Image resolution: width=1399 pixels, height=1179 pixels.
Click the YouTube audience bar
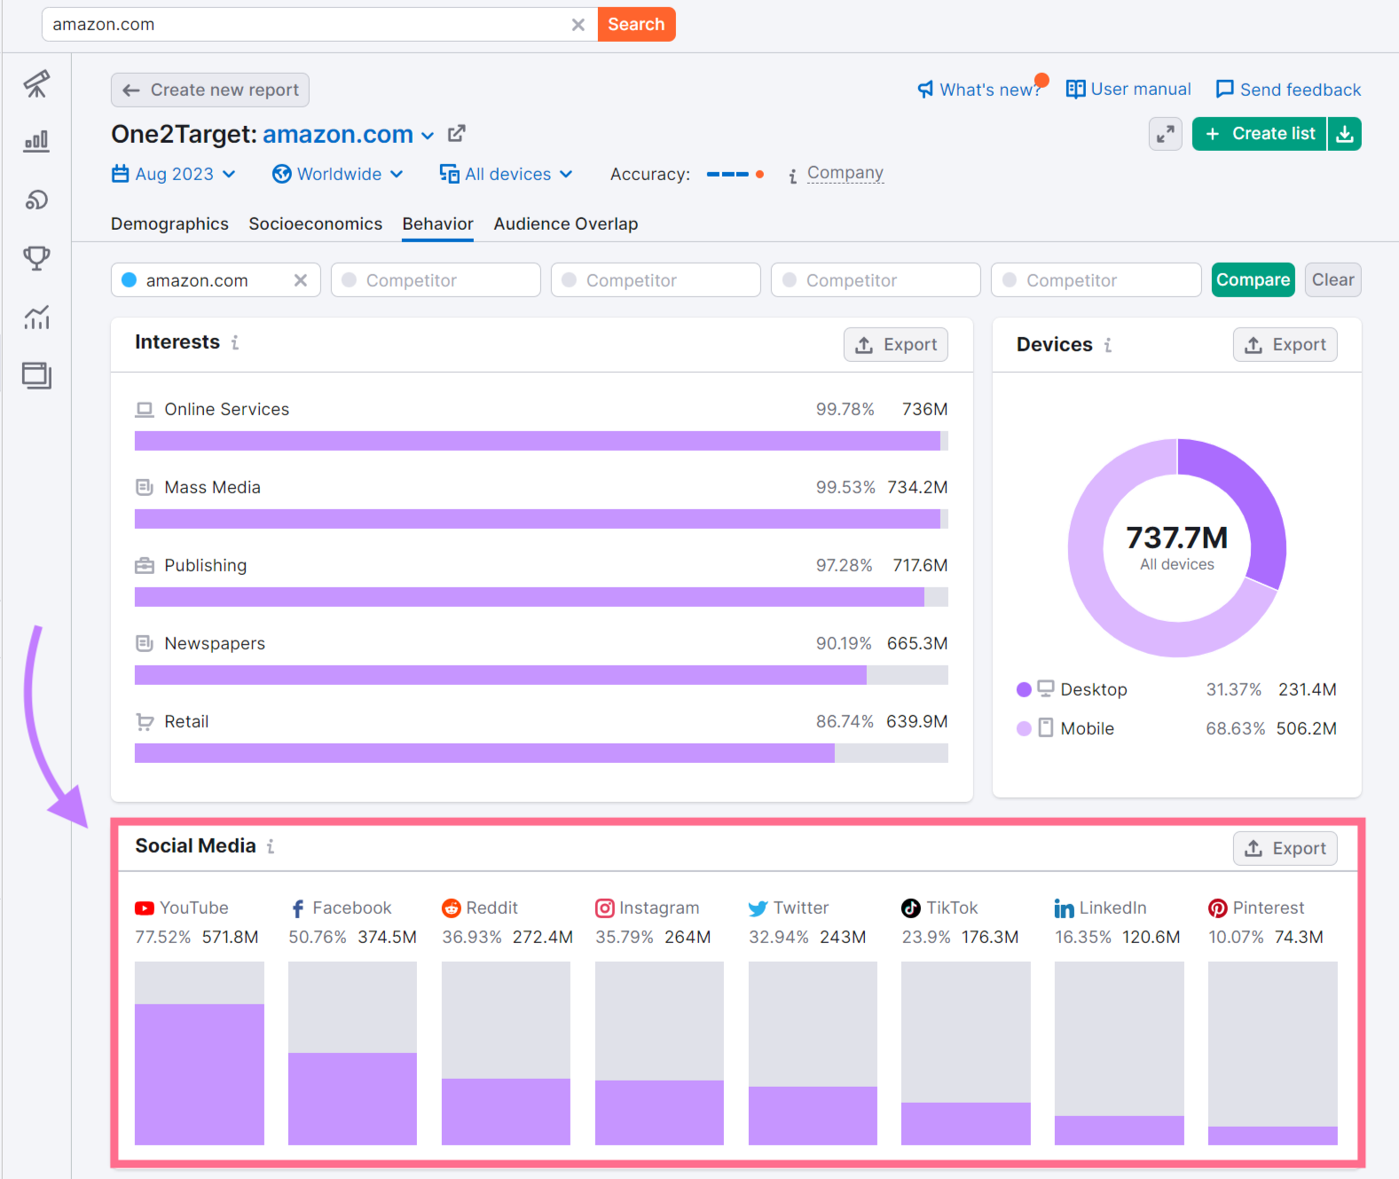(200, 1053)
